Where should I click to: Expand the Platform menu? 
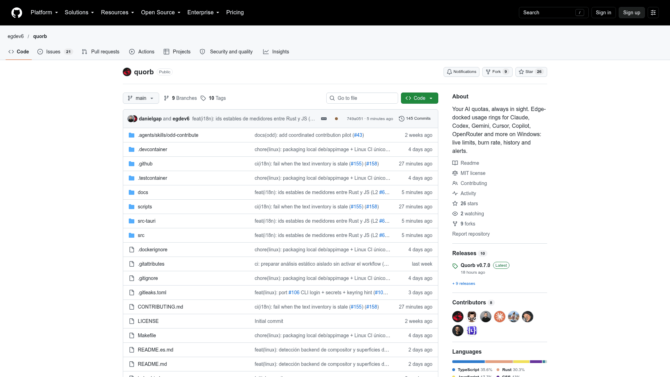pyautogui.click(x=44, y=13)
